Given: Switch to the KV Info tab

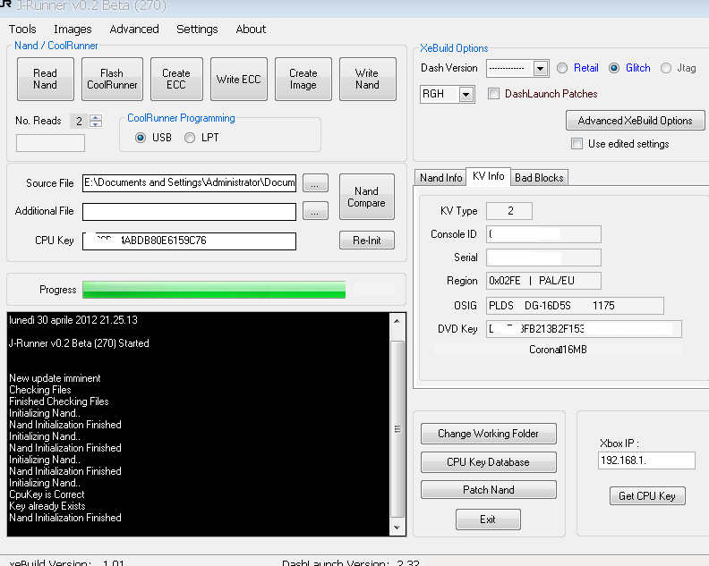Looking at the screenshot, I should 489,176.
